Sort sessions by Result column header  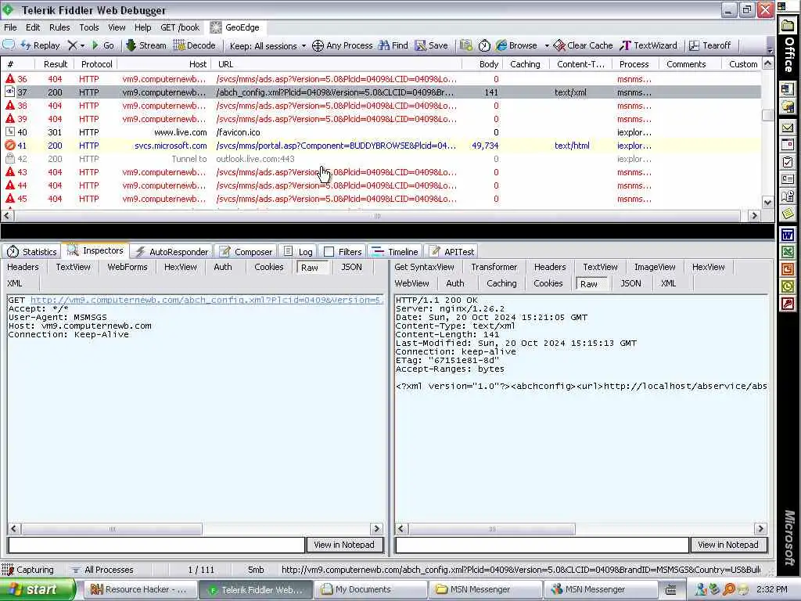pos(56,64)
